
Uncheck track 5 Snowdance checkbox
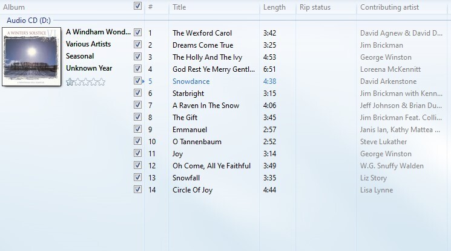click(x=138, y=81)
